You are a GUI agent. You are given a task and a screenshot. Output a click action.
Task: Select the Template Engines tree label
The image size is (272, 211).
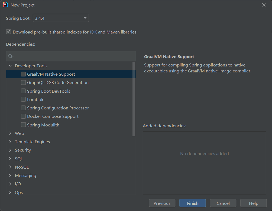pyautogui.click(x=32, y=142)
